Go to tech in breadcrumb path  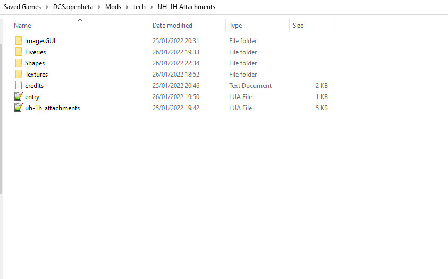(x=139, y=7)
